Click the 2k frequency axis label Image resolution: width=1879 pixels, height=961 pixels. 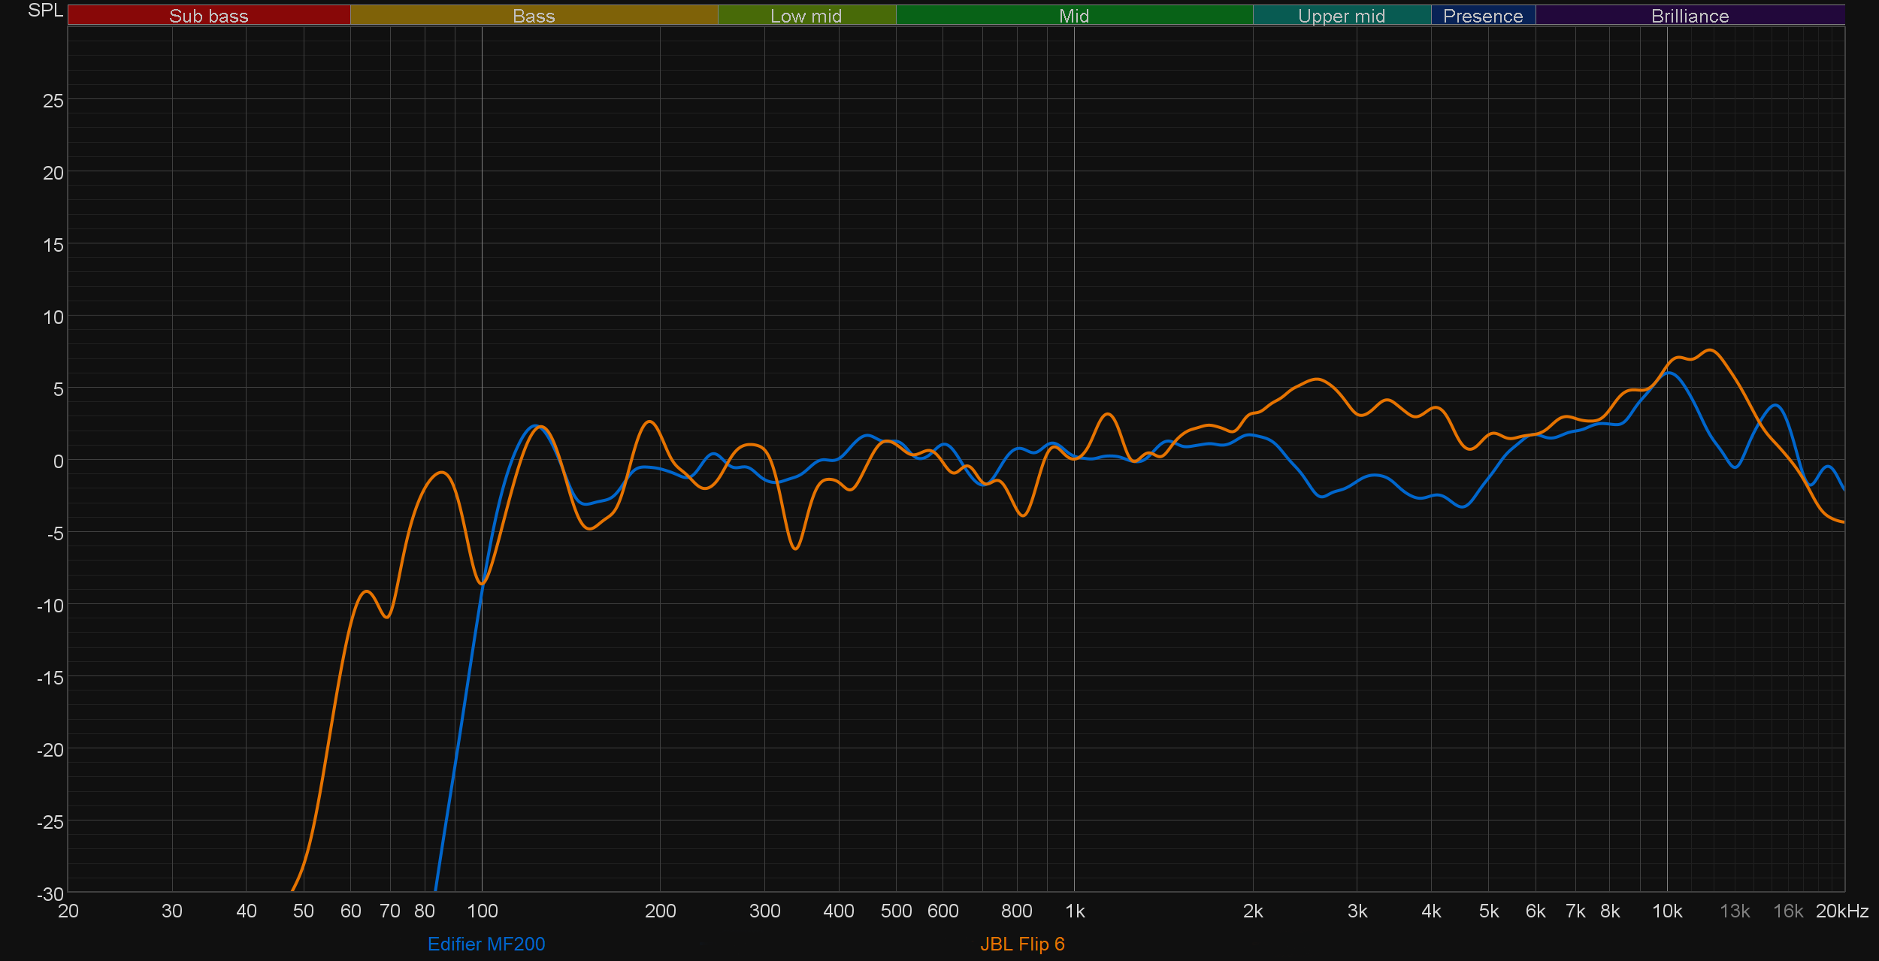pos(1252,911)
